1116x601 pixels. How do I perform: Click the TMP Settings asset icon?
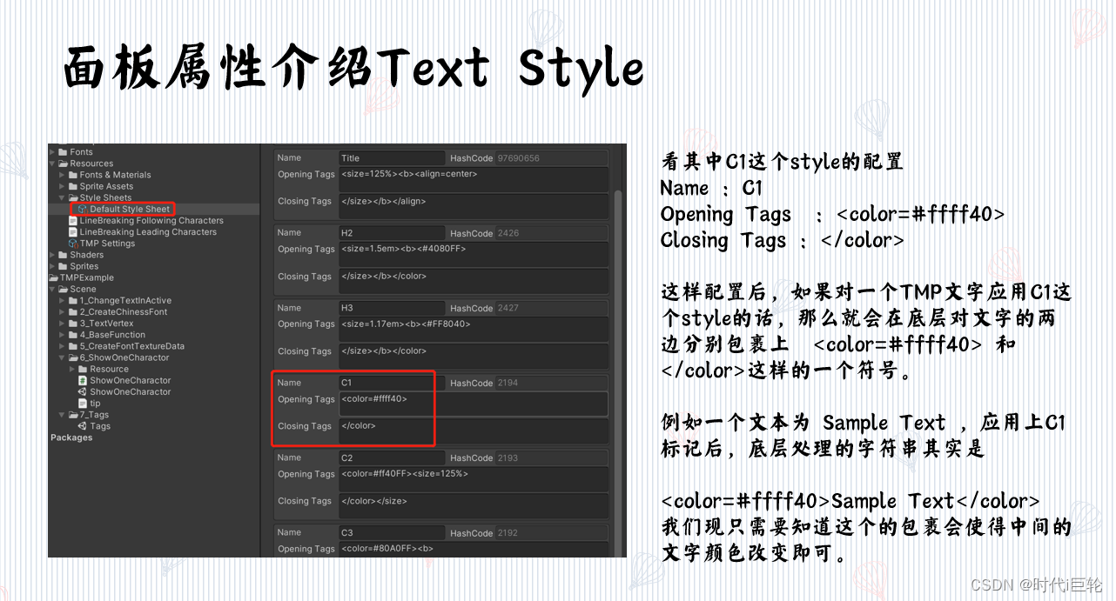coord(73,244)
